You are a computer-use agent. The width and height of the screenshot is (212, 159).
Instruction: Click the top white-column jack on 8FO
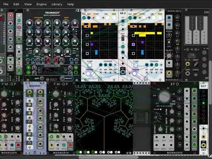pyautogui.click(x=187, y=91)
